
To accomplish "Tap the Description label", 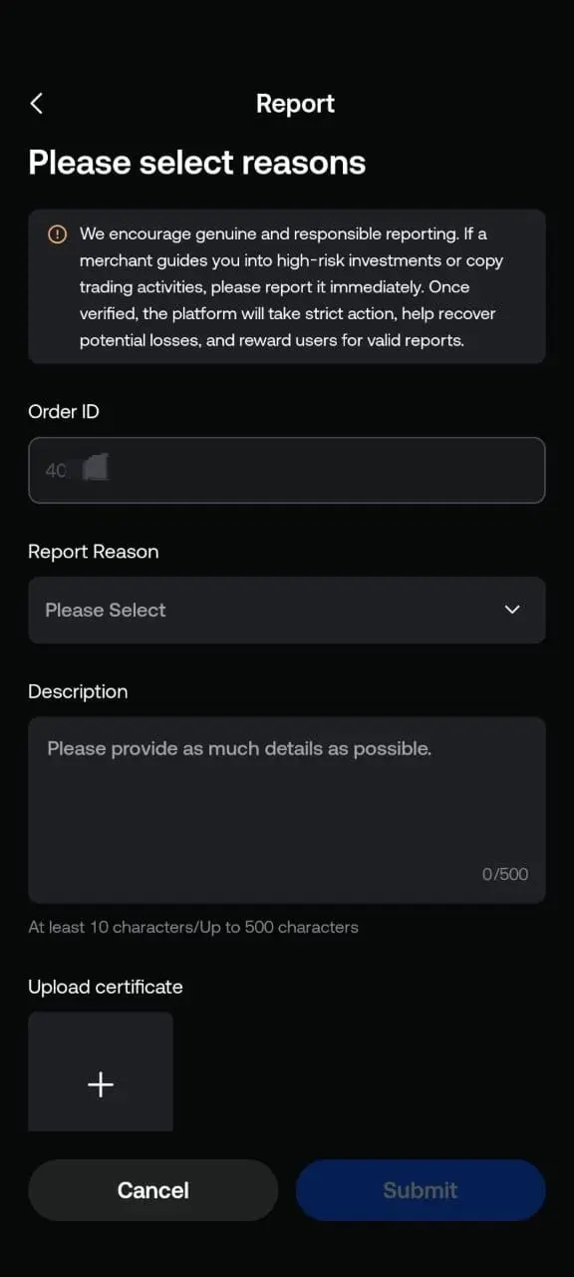I will [x=78, y=691].
